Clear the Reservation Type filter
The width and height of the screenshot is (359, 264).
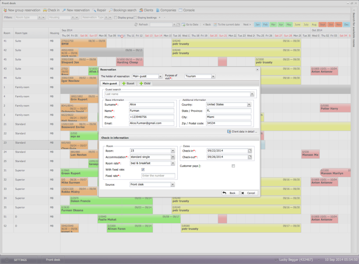click(106, 18)
